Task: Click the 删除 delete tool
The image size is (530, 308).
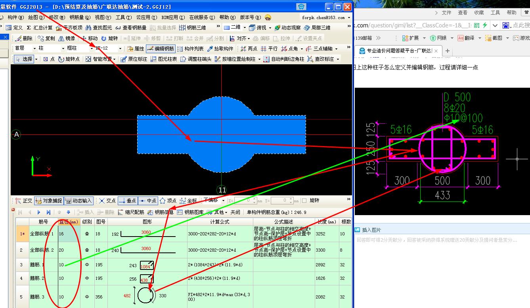Action: pos(24,38)
